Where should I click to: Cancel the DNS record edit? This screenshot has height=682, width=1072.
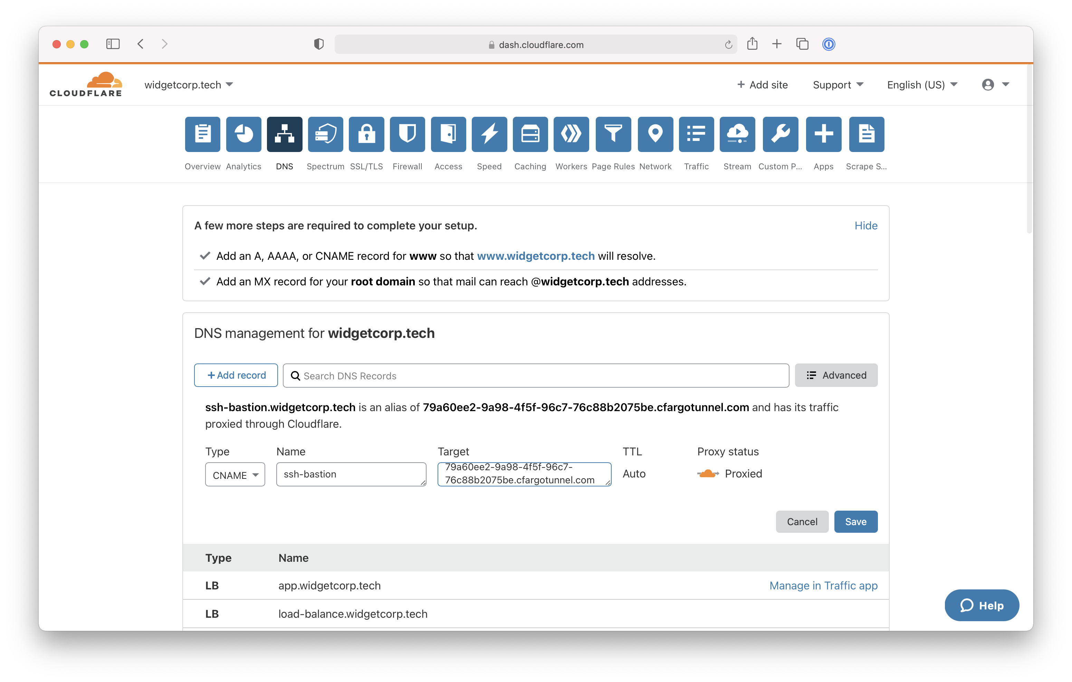pyautogui.click(x=802, y=522)
